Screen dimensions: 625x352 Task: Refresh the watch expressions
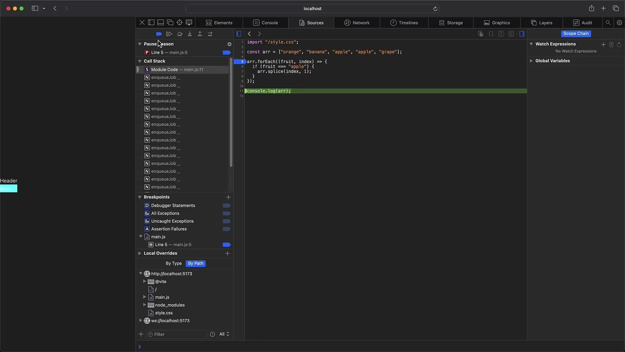(x=619, y=44)
